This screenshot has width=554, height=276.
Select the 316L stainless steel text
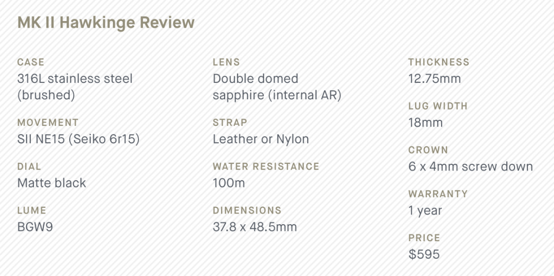(x=75, y=79)
